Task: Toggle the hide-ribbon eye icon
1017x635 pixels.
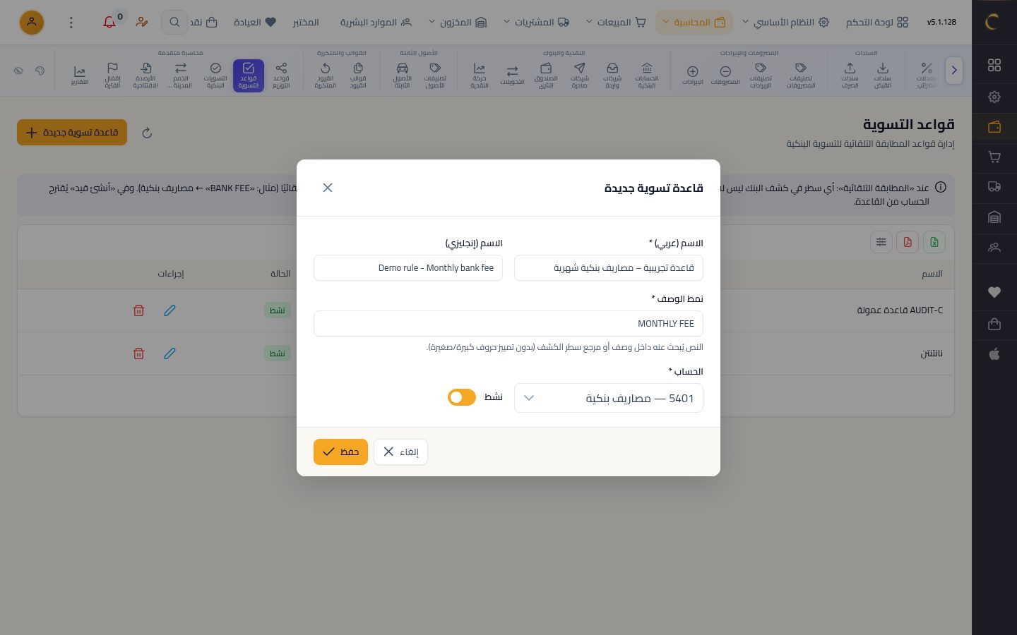Action: pyautogui.click(x=18, y=71)
